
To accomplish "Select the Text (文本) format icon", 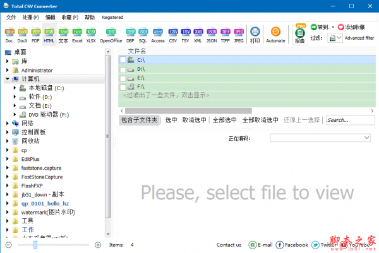I will 63,35.
